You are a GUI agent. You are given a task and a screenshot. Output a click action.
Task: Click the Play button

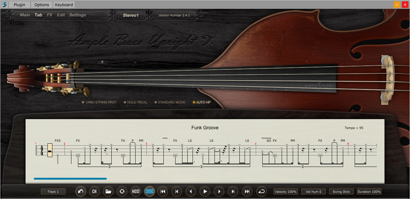click(205, 191)
